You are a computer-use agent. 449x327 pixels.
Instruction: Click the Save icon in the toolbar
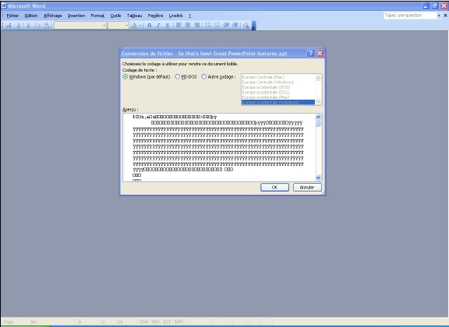click(8, 26)
